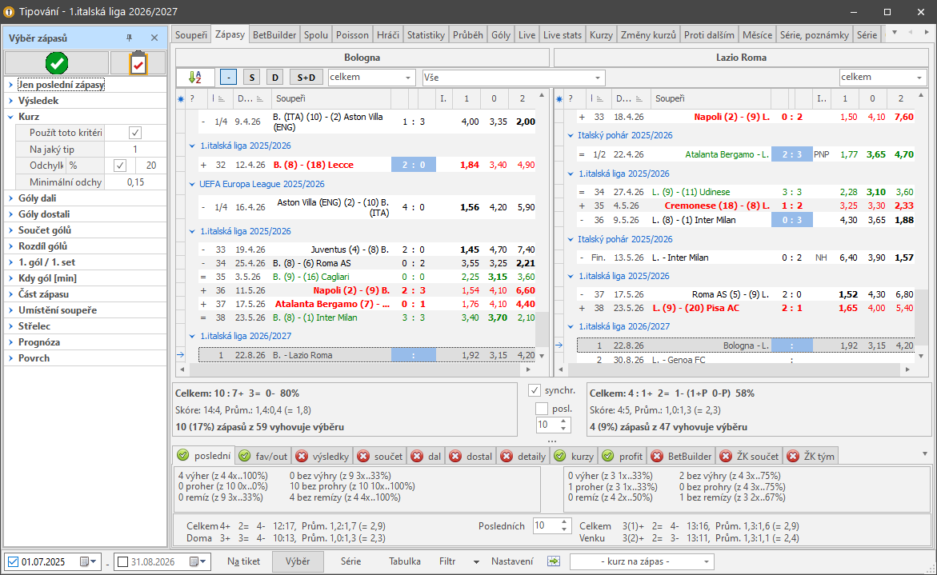Toggle the 'D' filter button

click(x=275, y=77)
